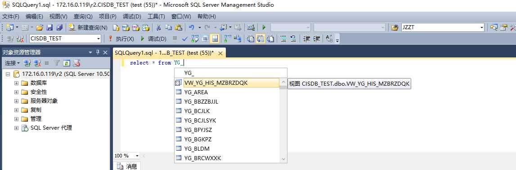This screenshot has height=170, width=516.
Task: Increase the line indent
Action: point(317,39)
